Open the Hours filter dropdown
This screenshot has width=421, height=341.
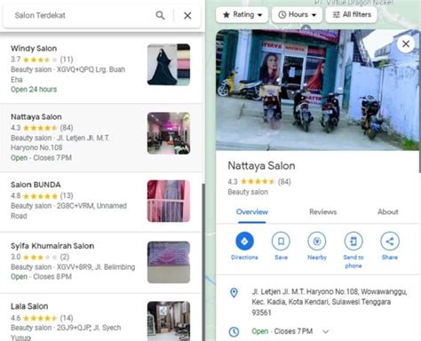click(297, 14)
